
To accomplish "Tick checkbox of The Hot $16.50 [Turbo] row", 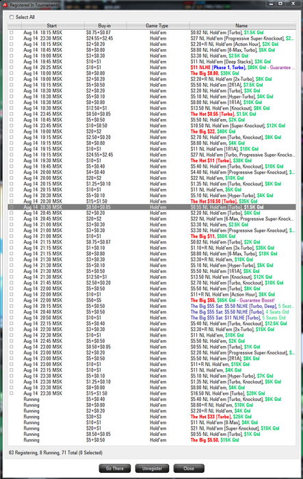I will (12, 201).
